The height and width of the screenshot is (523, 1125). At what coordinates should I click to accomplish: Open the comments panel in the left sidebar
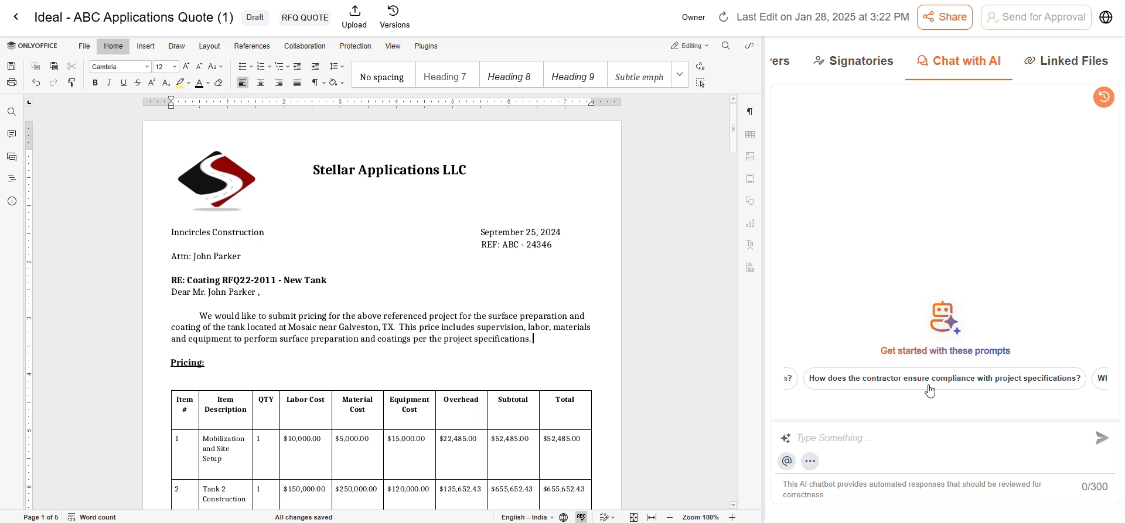[x=12, y=135]
